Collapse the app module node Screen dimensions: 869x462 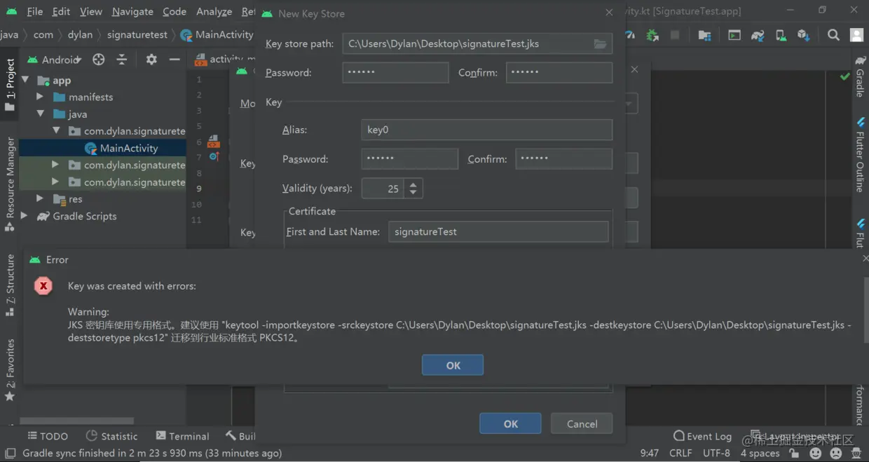click(25, 80)
